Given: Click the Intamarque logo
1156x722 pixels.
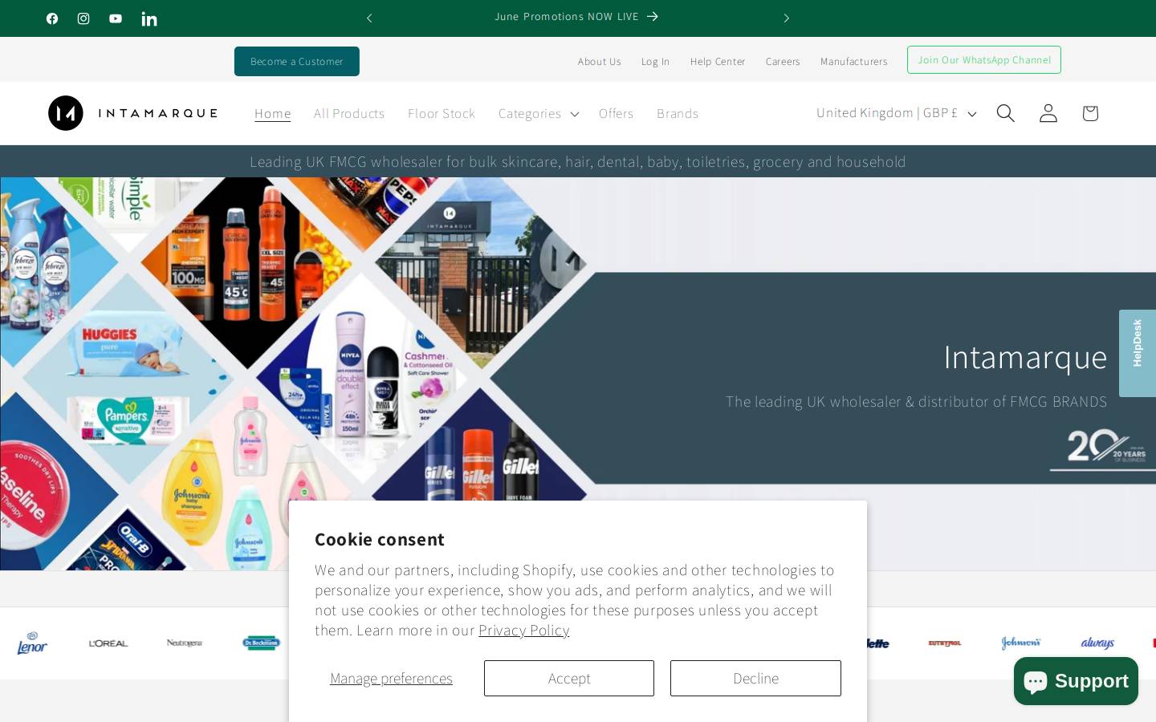Looking at the screenshot, I should click(132, 113).
